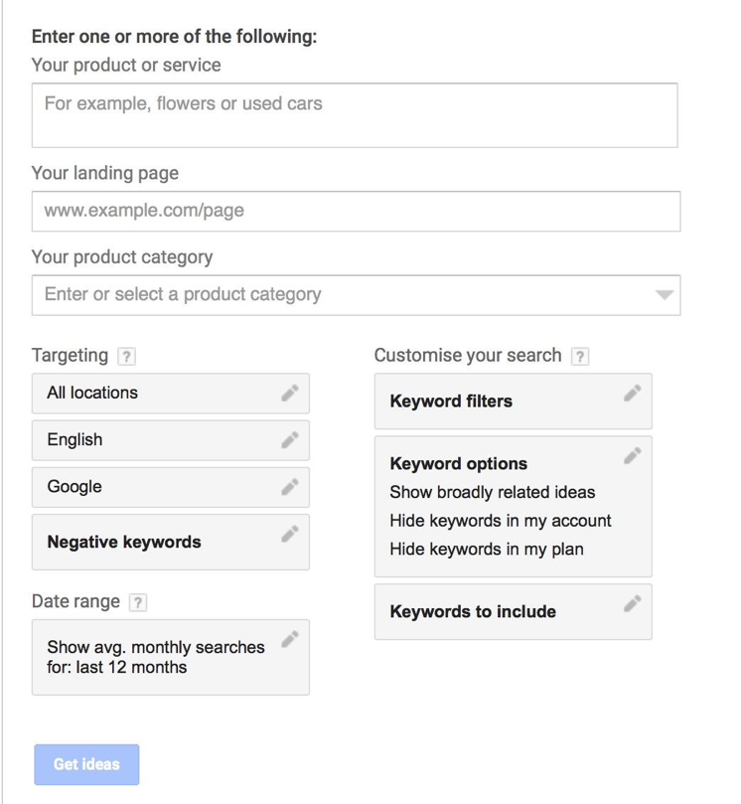Edit the Keyword options settings
The width and height of the screenshot is (741, 804).
[x=631, y=453]
